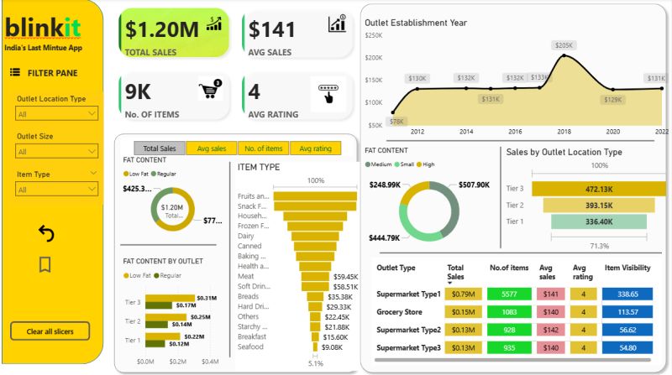Click the filter pane list icon
Screen dimensions: 672x375
pyautogui.click(x=15, y=72)
